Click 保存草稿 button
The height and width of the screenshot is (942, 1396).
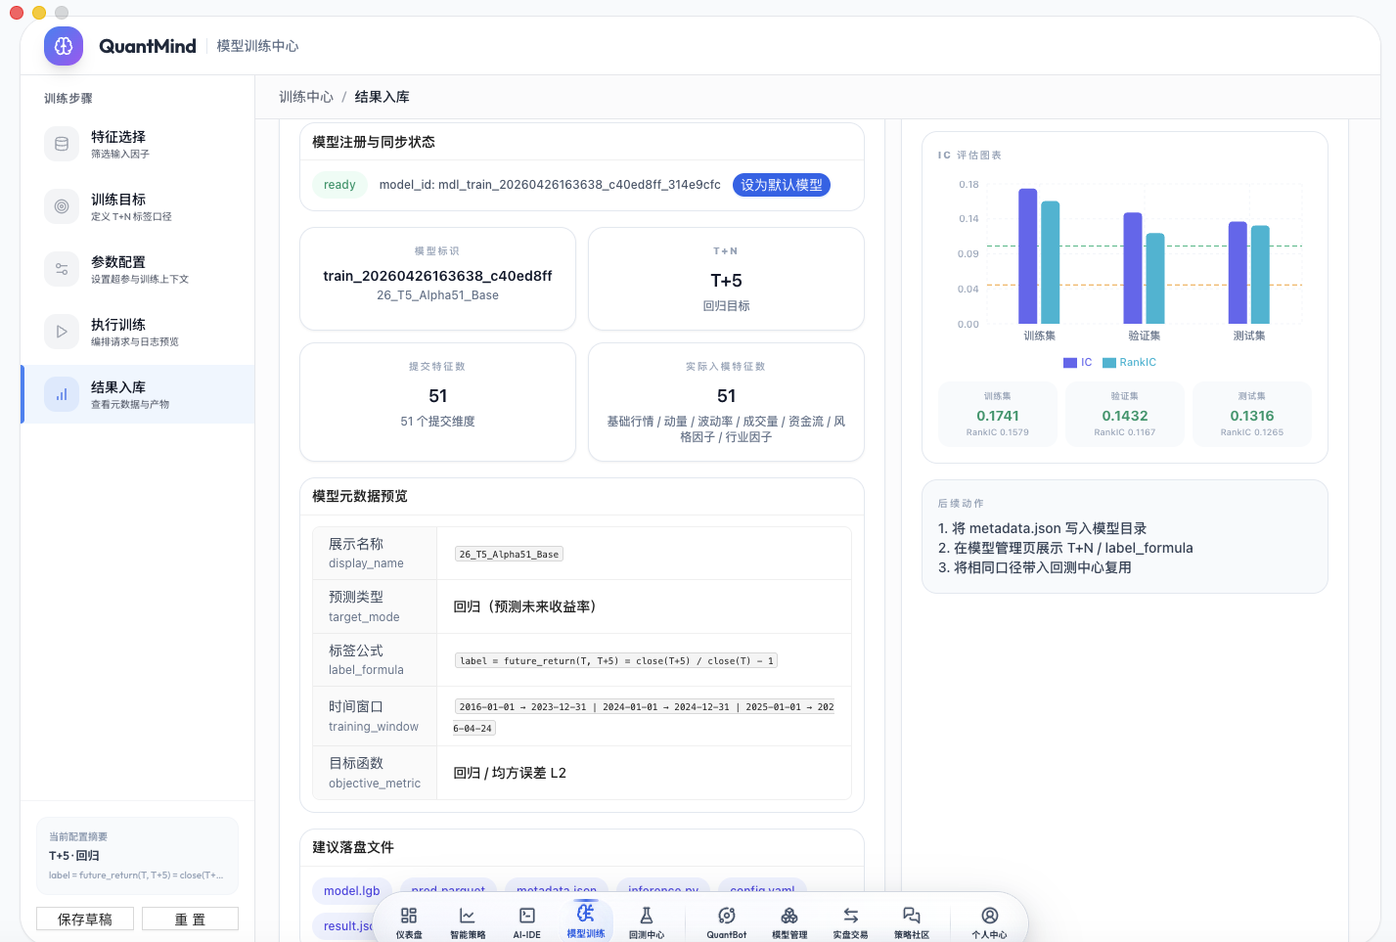tap(85, 920)
